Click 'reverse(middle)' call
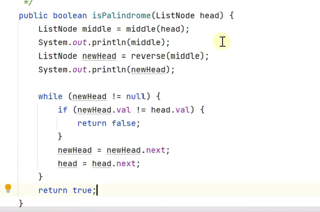Viewport: 320px width, 212px height. (x=167, y=56)
